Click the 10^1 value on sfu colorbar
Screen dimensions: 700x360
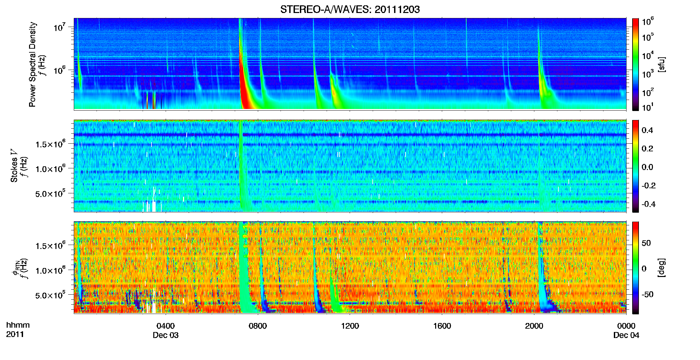coord(648,107)
